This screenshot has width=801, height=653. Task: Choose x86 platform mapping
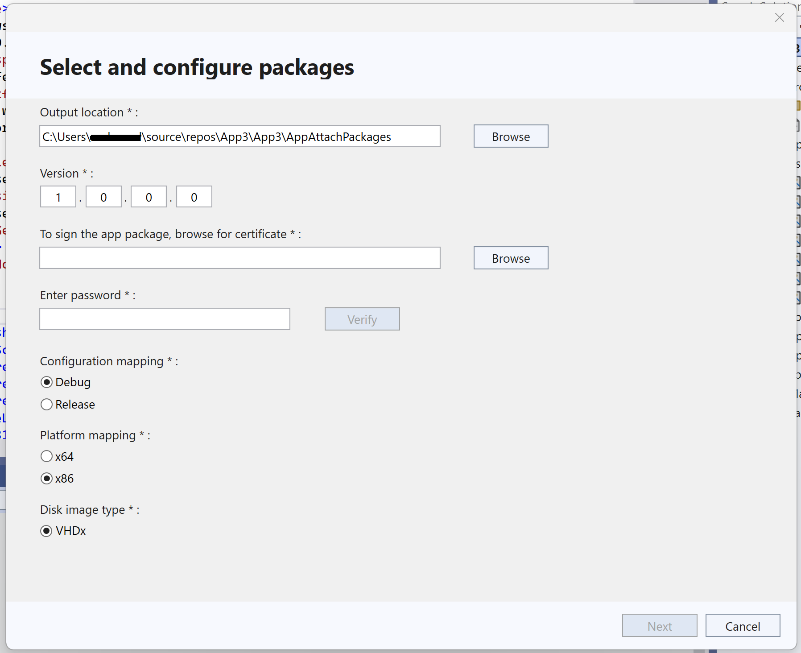tap(46, 478)
